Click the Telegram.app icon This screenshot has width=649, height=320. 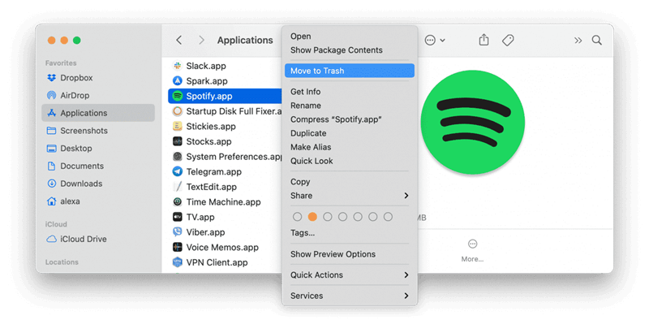[178, 171]
